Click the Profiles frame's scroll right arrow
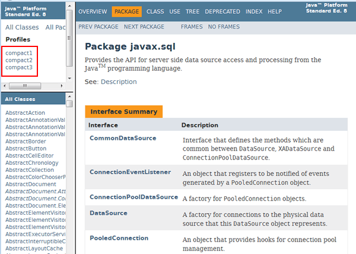 pos(62,86)
